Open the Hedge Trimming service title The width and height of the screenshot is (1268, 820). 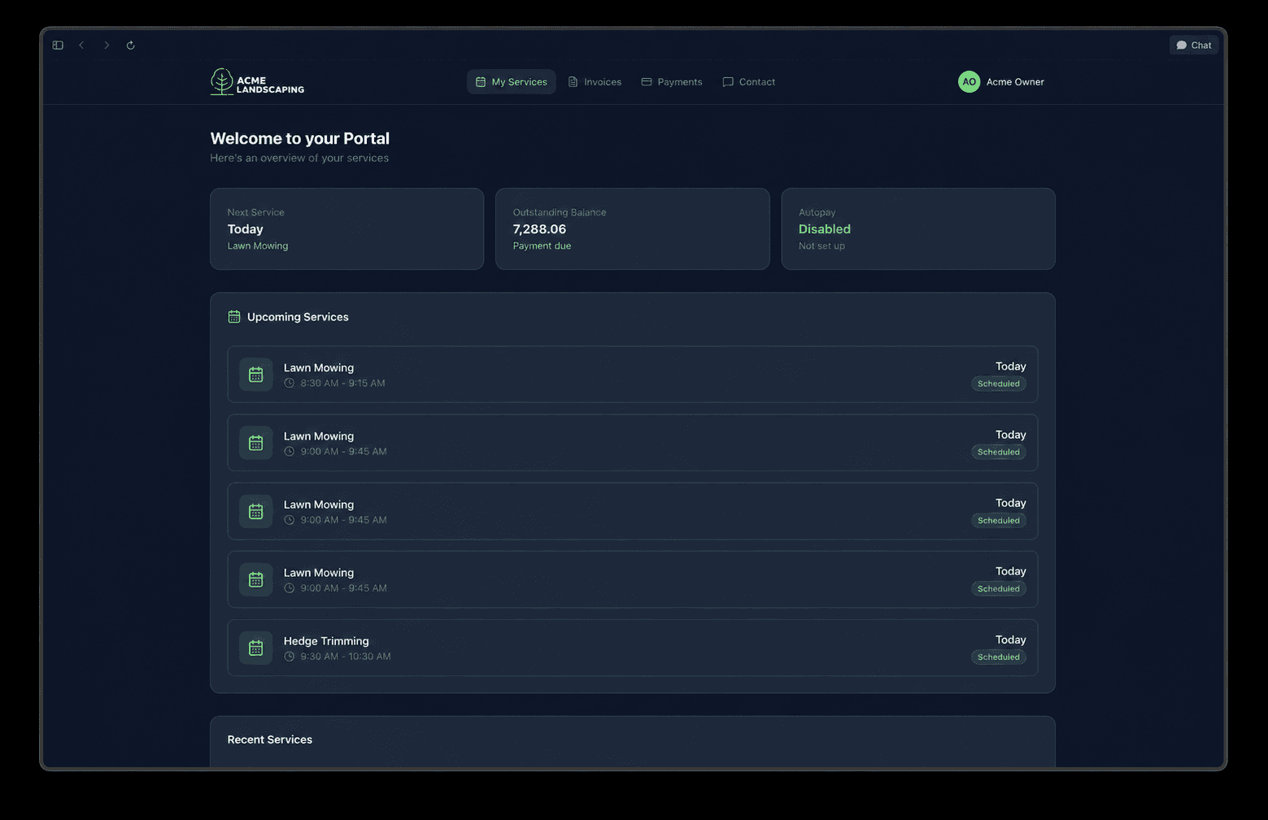tap(326, 641)
